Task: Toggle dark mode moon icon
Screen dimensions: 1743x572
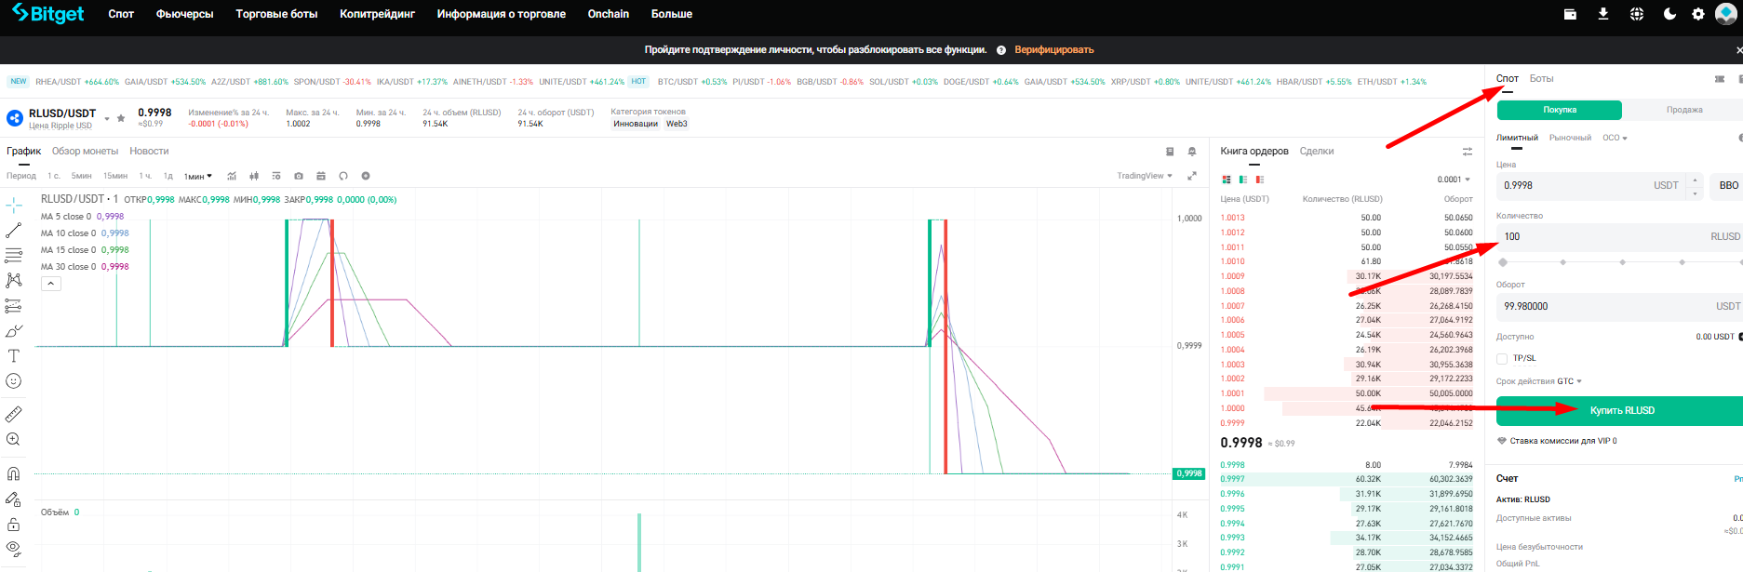Action: 1669,14
